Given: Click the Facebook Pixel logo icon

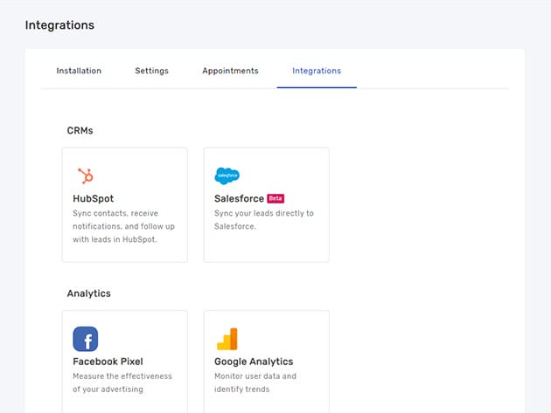Looking at the screenshot, I should click(x=86, y=339).
